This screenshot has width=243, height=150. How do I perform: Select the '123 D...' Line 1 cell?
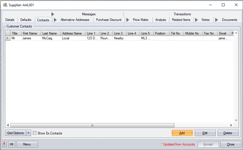click(92, 38)
